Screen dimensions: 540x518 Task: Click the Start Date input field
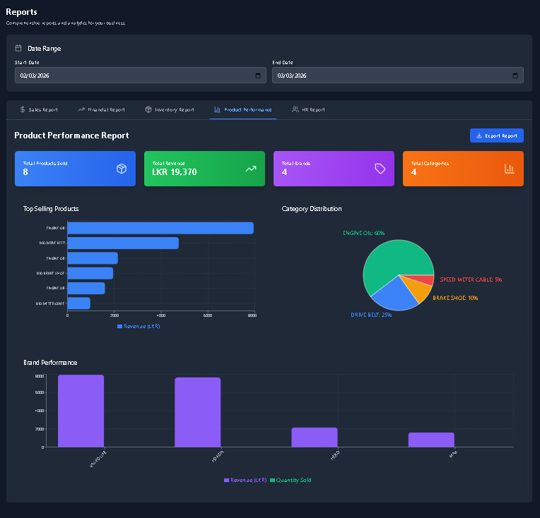point(141,76)
